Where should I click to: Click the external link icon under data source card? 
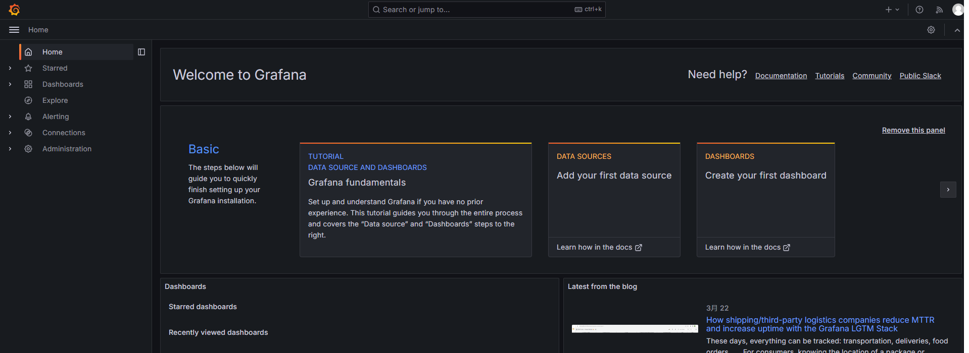639,248
